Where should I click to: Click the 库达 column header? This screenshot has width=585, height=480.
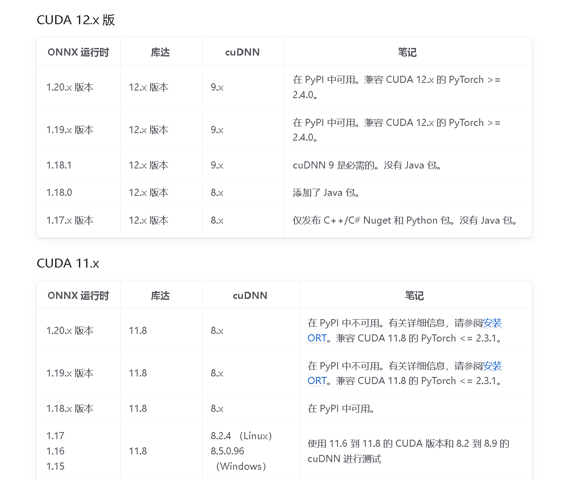click(x=160, y=52)
